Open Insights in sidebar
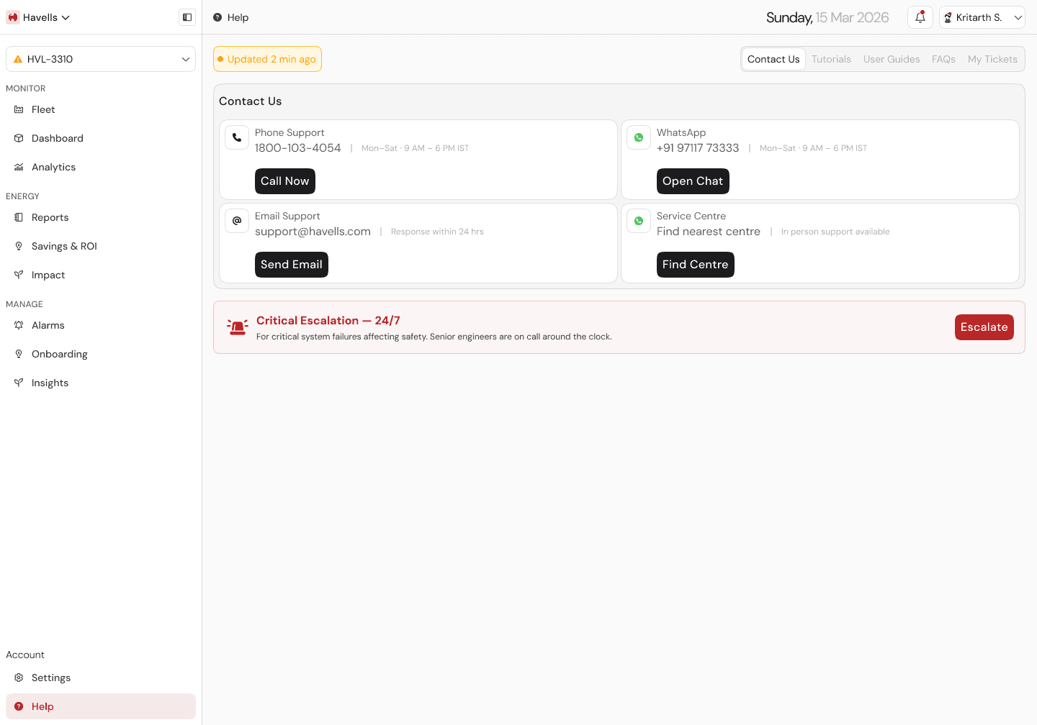 coord(101,383)
